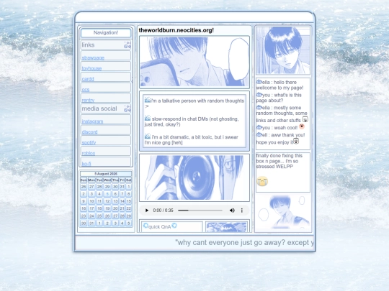Open the rentry link
The image size is (389, 291).
click(88, 100)
